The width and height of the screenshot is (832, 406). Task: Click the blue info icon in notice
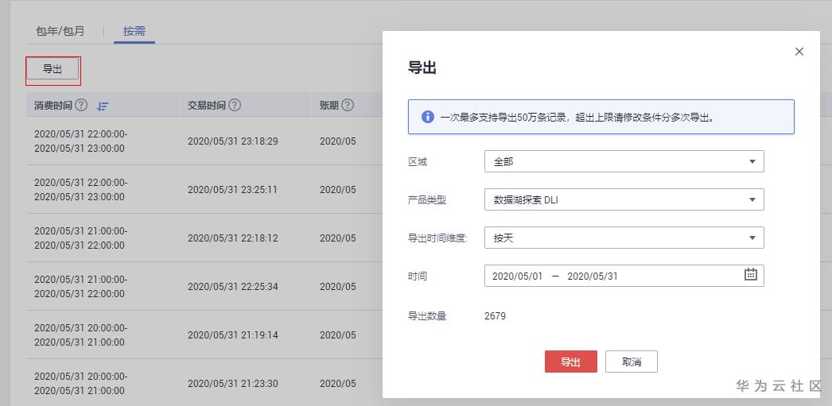point(427,117)
